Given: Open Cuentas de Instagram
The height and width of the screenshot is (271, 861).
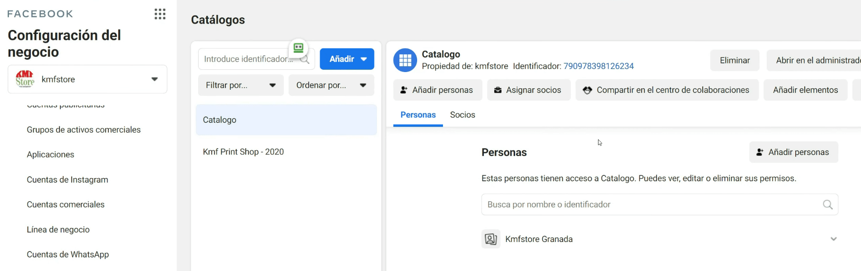Looking at the screenshot, I should [x=67, y=179].
